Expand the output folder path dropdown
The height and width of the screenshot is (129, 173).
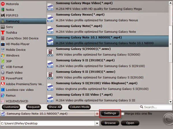(97, 123)
